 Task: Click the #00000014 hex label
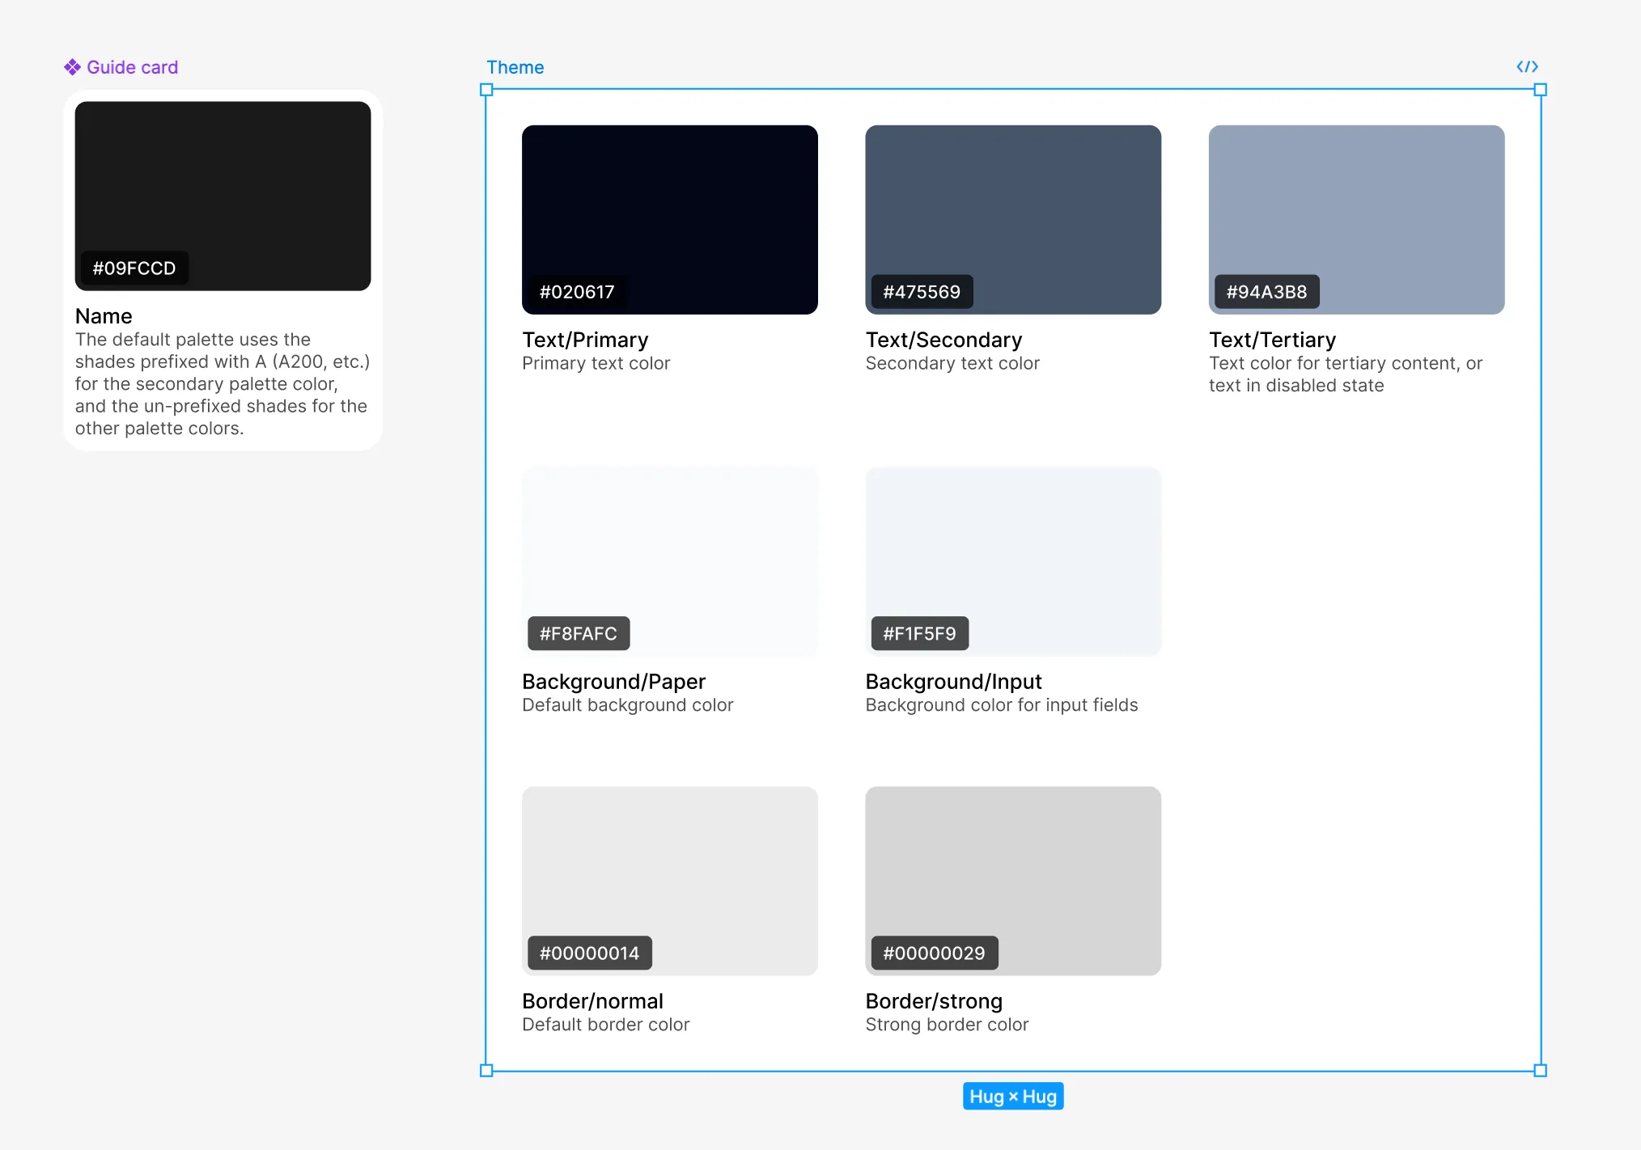coord(589,953)
